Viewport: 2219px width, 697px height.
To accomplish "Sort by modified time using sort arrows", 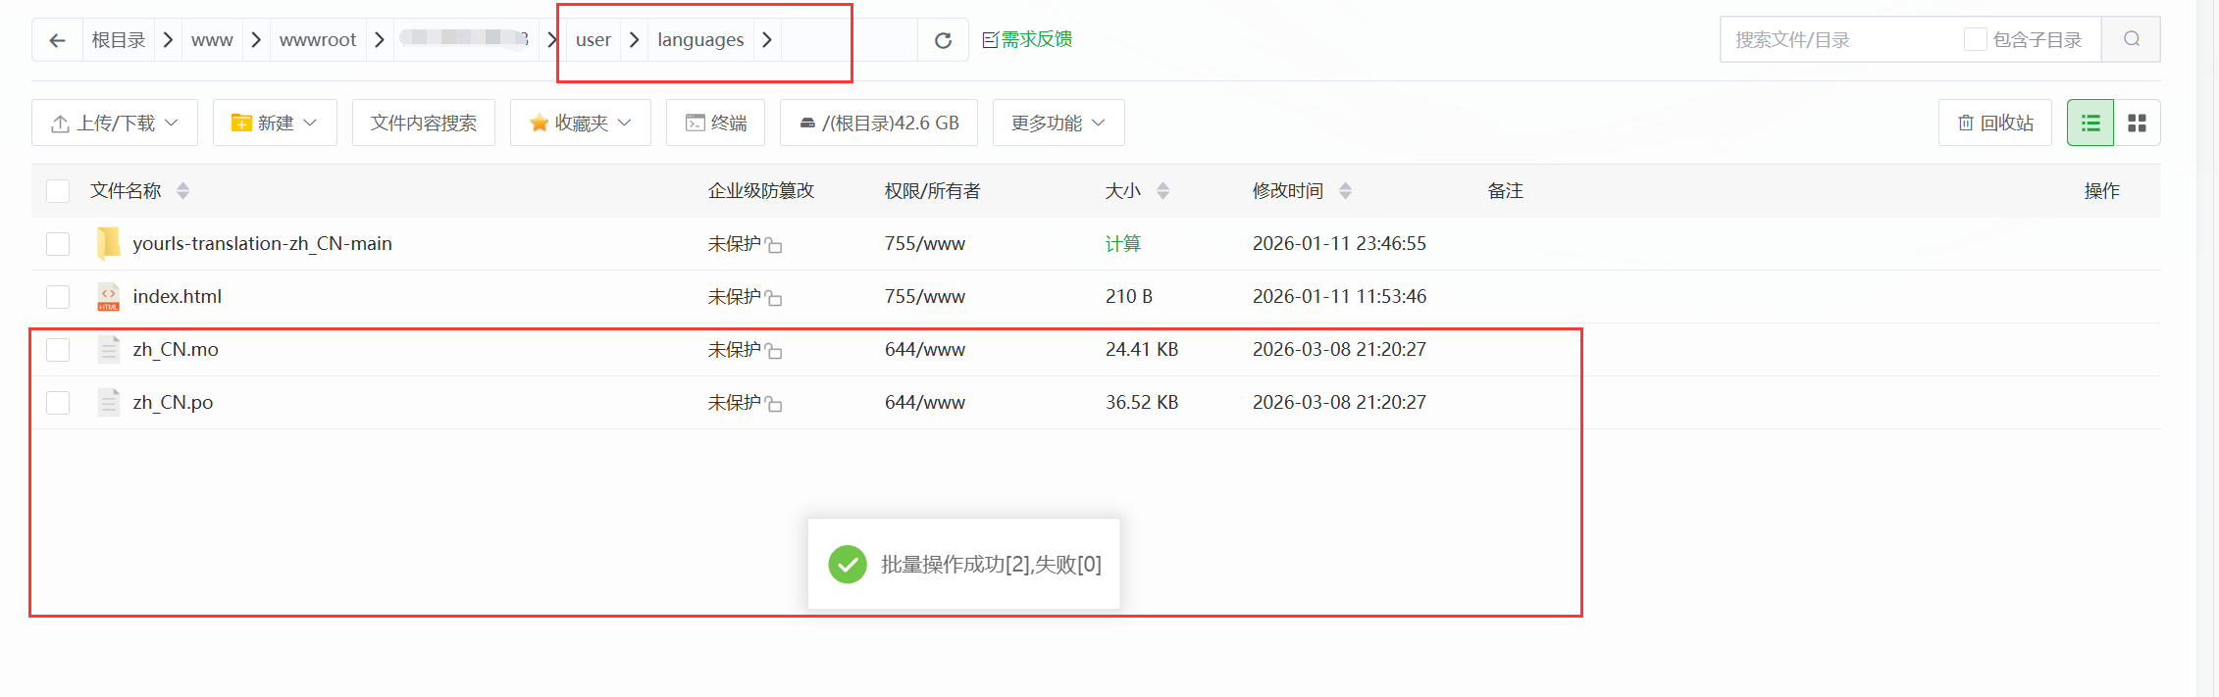I will coord(1345,191).
